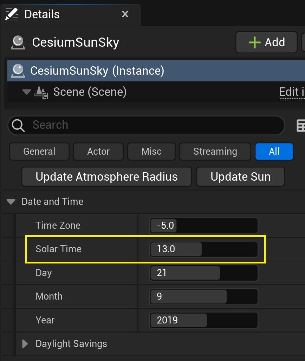Click the Month value field

pyautogui.click(x=204, y=296)
